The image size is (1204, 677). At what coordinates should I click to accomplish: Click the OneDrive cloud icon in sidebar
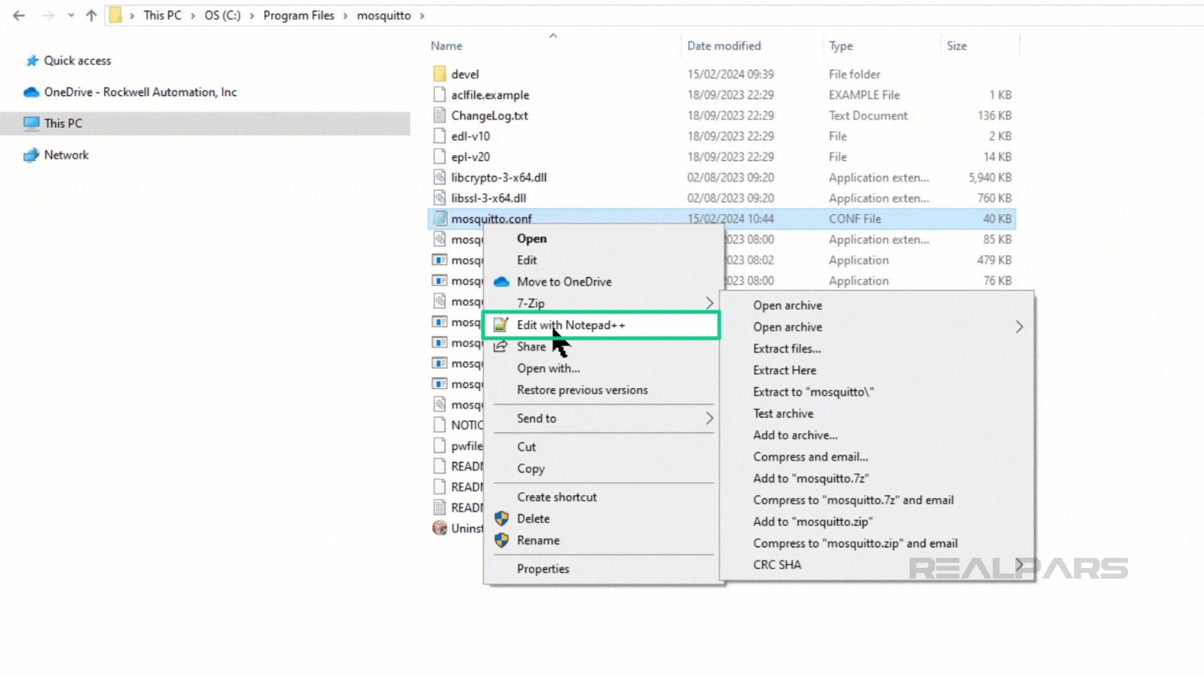point(31,92)
